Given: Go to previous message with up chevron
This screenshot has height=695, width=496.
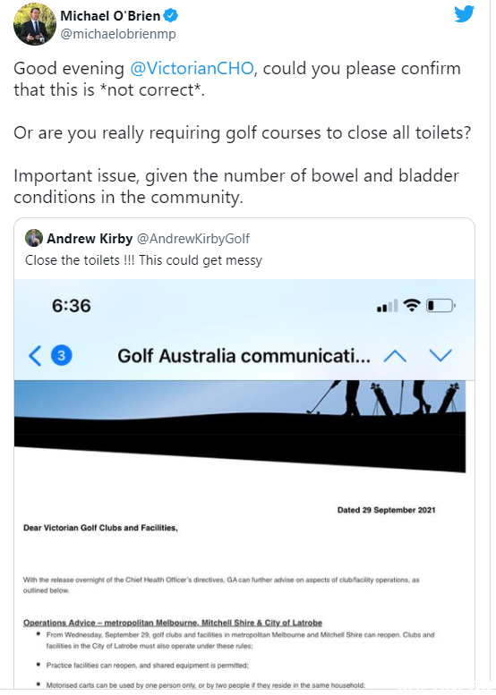Looking at the screenshot, I should pos(395,356).
